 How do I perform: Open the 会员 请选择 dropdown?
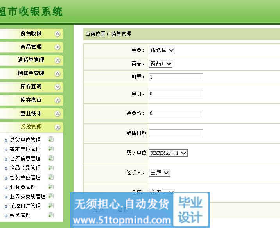(x=162, y=50)
